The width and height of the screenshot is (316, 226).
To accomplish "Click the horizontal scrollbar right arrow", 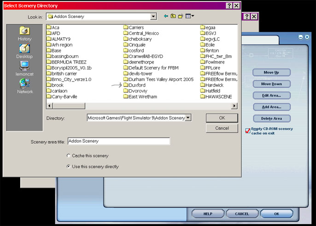I will (234, 106).
